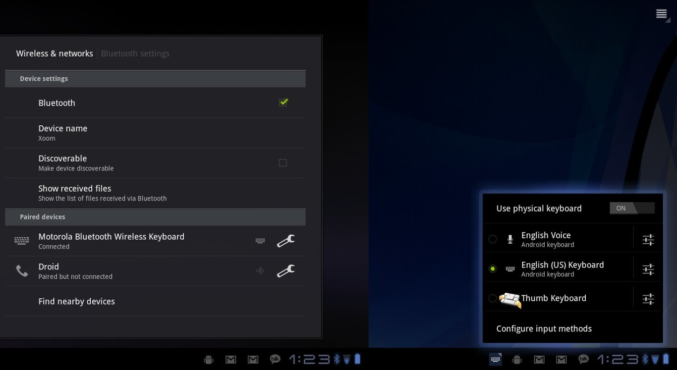The height and width of the screenshot is (370, 677).
Task: Uncheck the Bluetooth checkbox
Action: coord(283,103)
